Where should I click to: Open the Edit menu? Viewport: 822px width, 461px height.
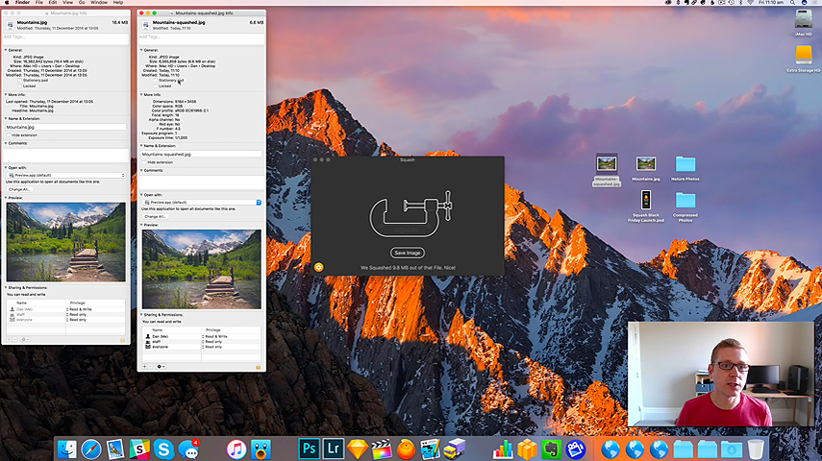pos(53,3)
